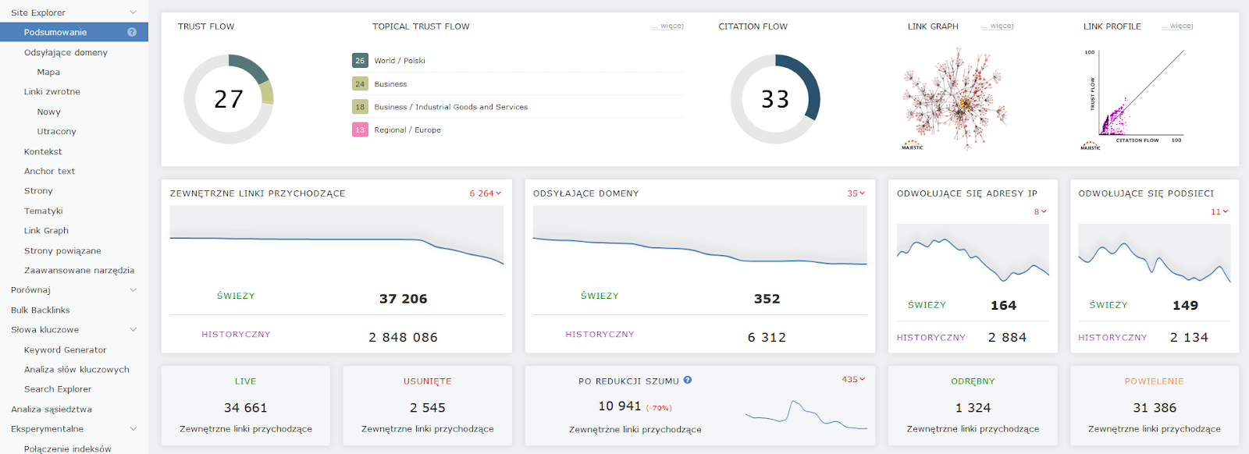Select Historyczny under Odsyłające domeny
The height and width of the screenshot is (454, 1249).
click(x=600, y=334)
